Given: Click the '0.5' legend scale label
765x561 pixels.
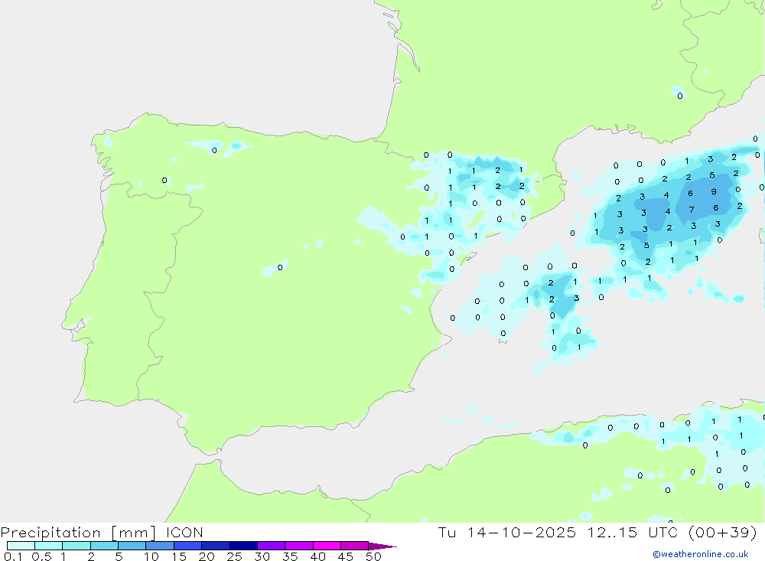Looking at the screenshot, I should (41, 556).
